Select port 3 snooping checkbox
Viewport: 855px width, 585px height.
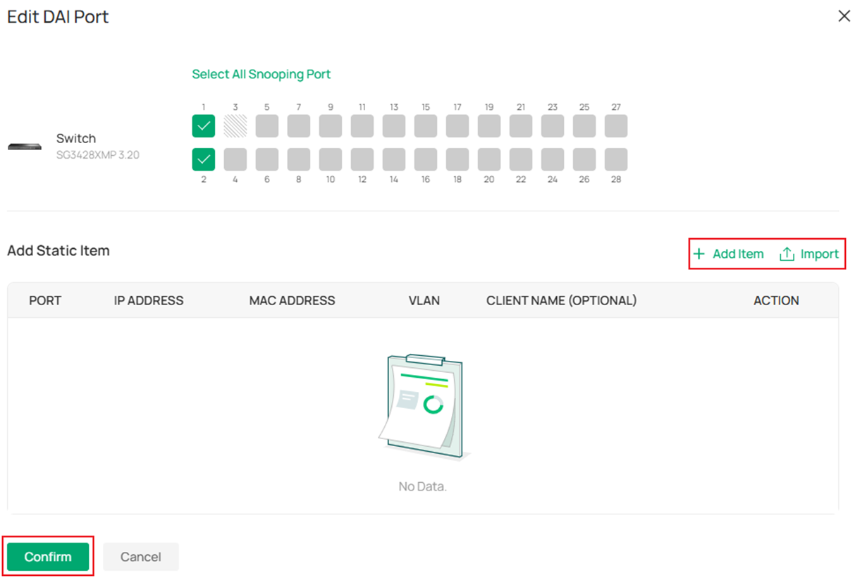235,126
